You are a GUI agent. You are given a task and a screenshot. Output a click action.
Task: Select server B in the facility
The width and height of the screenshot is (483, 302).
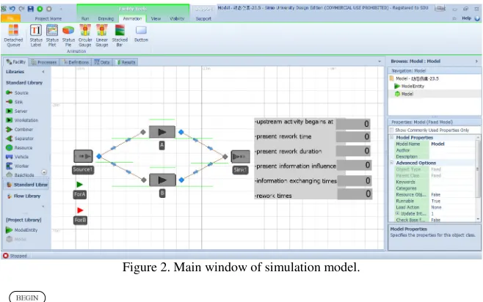point(162,180)
